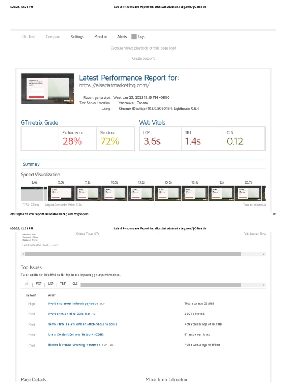Click left arrow of speed visualization scrollbar

23,254
